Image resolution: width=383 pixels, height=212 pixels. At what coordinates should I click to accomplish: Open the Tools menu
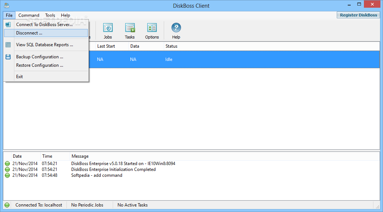point(50,15)
